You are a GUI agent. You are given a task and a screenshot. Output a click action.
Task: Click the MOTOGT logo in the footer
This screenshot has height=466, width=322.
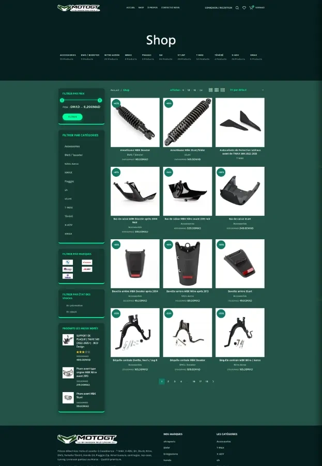(x=87, y=439)
